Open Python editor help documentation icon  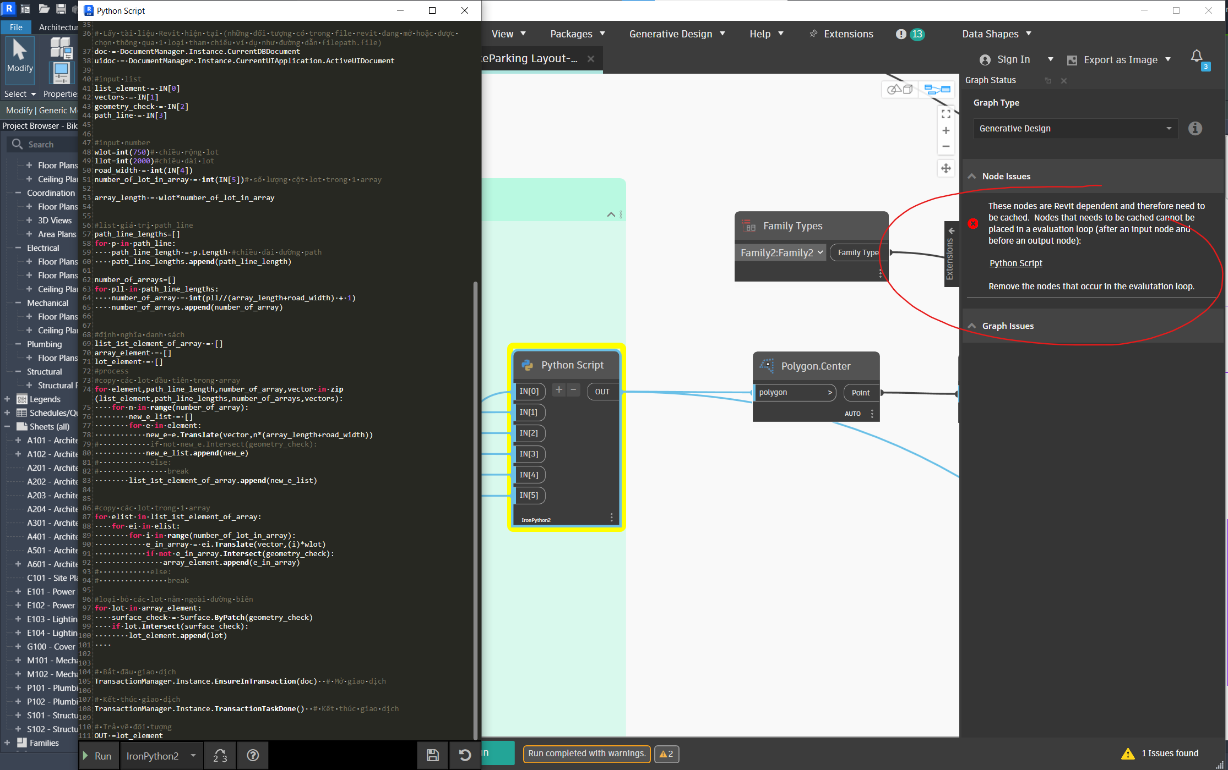(253, 755)
